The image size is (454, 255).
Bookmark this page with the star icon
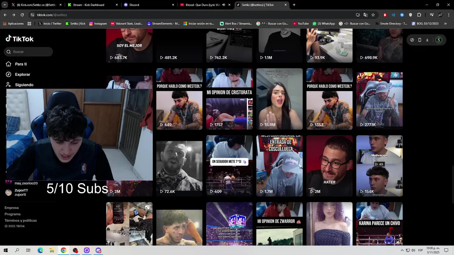373,15
